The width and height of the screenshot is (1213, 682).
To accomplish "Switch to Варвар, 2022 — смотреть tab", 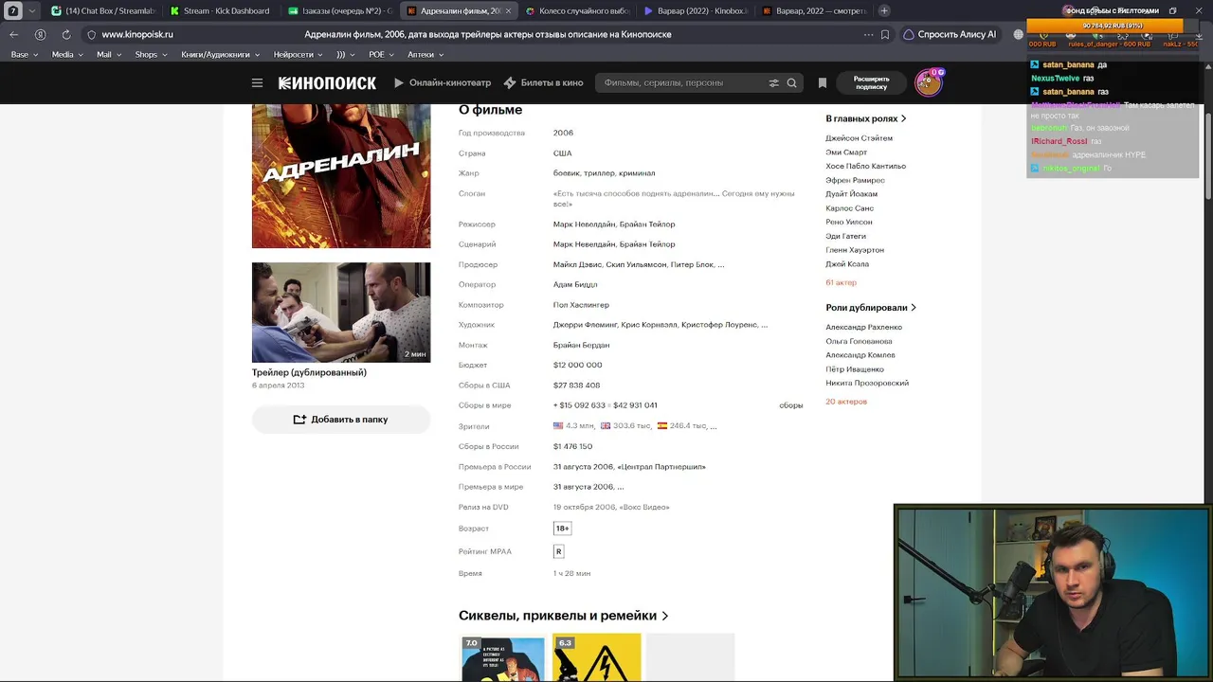I will (x=813, y=11).
